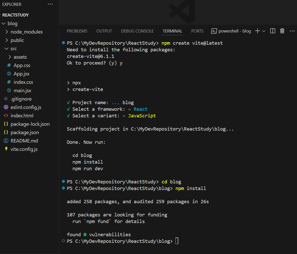297x254 pixels.
Task: Click the ESLint icon beside eslint.config.js
Action: 6,107
